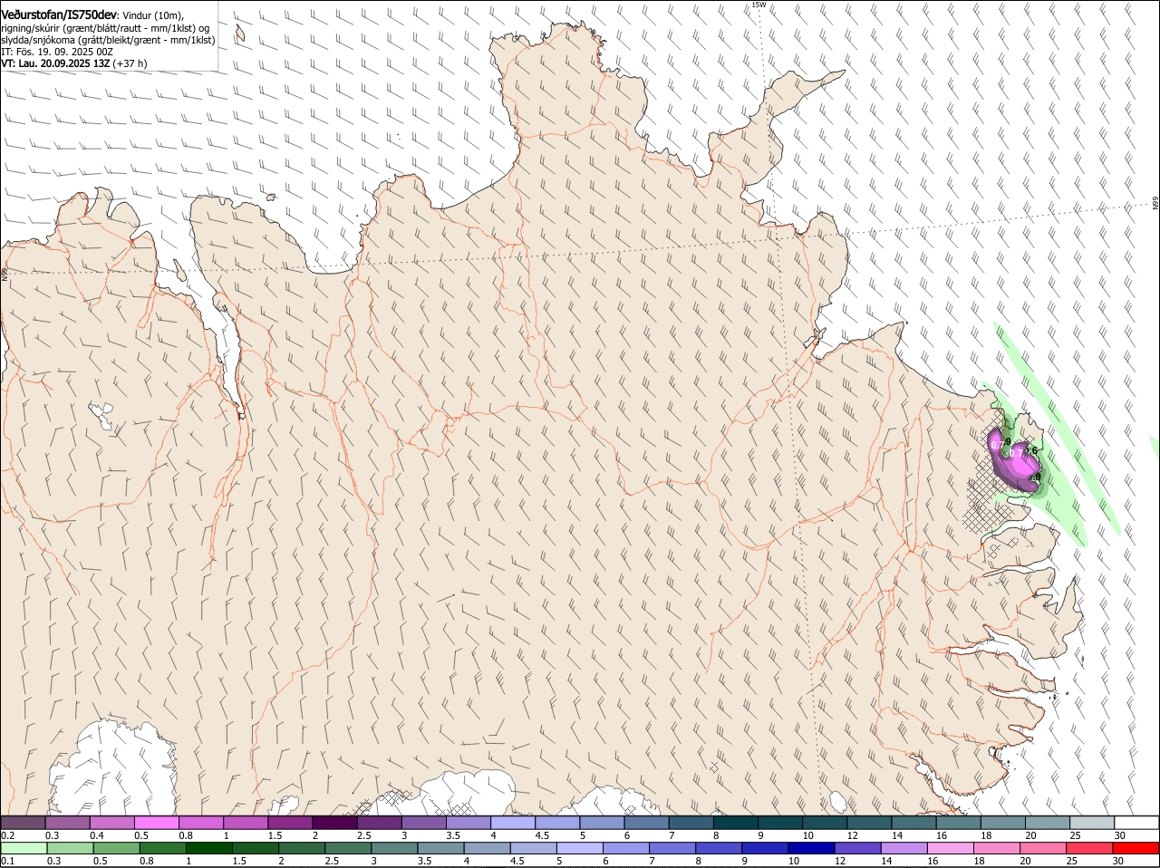The image size is (1160, 868).
Task: Select the pink 18 rain legend swatch
Action: click(998, 848)
